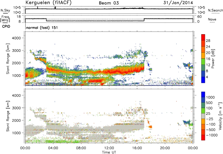Viewport: 223px width, 154px height.
Task: Click the "16:00" time tick label
Action: click(x=137, y=148)
